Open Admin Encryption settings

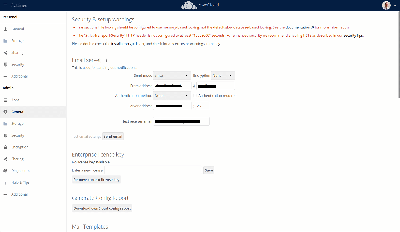pos(33,147)
